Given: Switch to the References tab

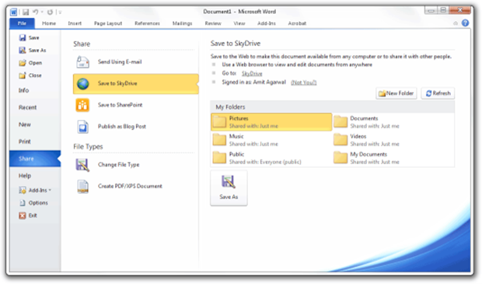Looking at the screenshot, I should tap(147, 23).
